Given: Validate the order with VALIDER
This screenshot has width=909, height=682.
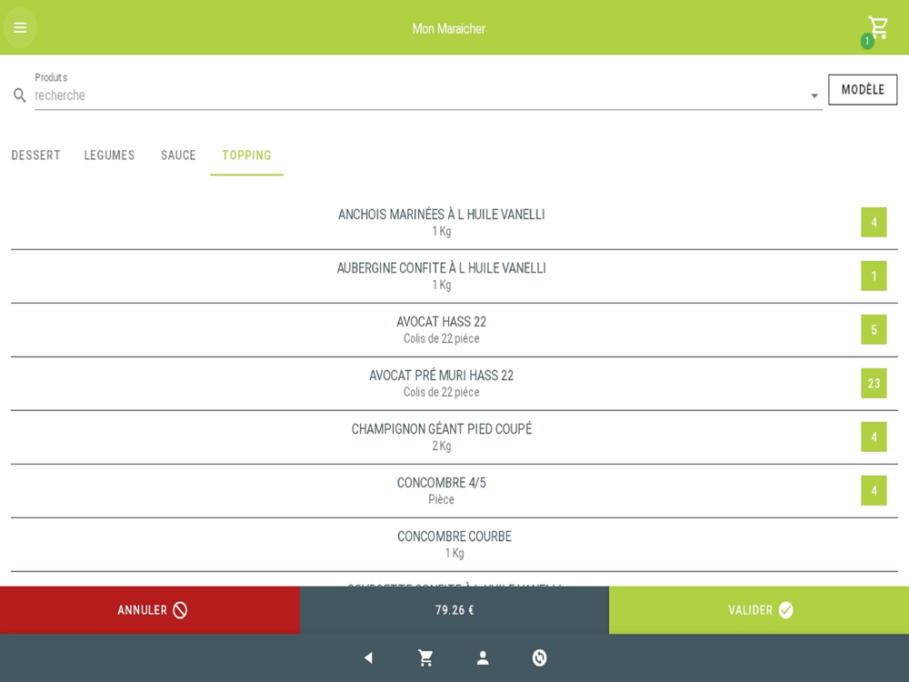Looking at the screenshot, I should point(759,610).
